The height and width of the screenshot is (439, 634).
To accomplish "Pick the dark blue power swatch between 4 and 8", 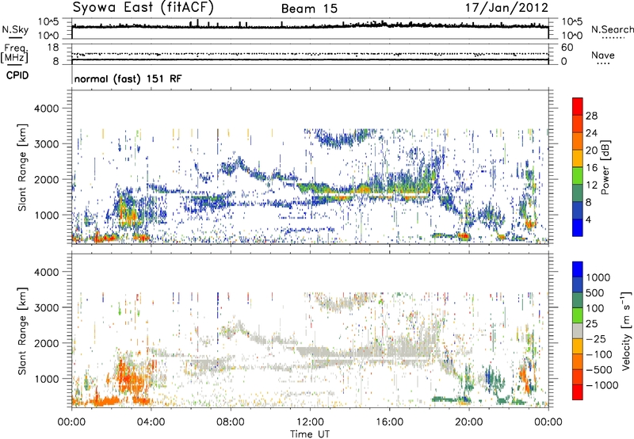I will point(578,210).
